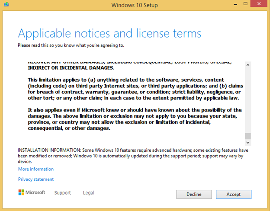270x211 pixels.
Task: Click the Decline button
Action: coord(194,194)
